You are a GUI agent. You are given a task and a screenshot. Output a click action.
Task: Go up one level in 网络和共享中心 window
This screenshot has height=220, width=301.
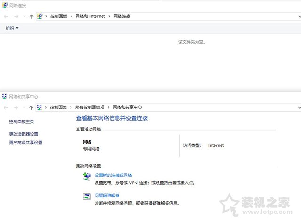[31, 108]
